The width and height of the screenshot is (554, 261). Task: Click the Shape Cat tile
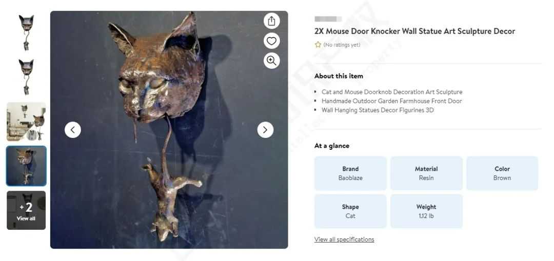(x=350, y=211)
